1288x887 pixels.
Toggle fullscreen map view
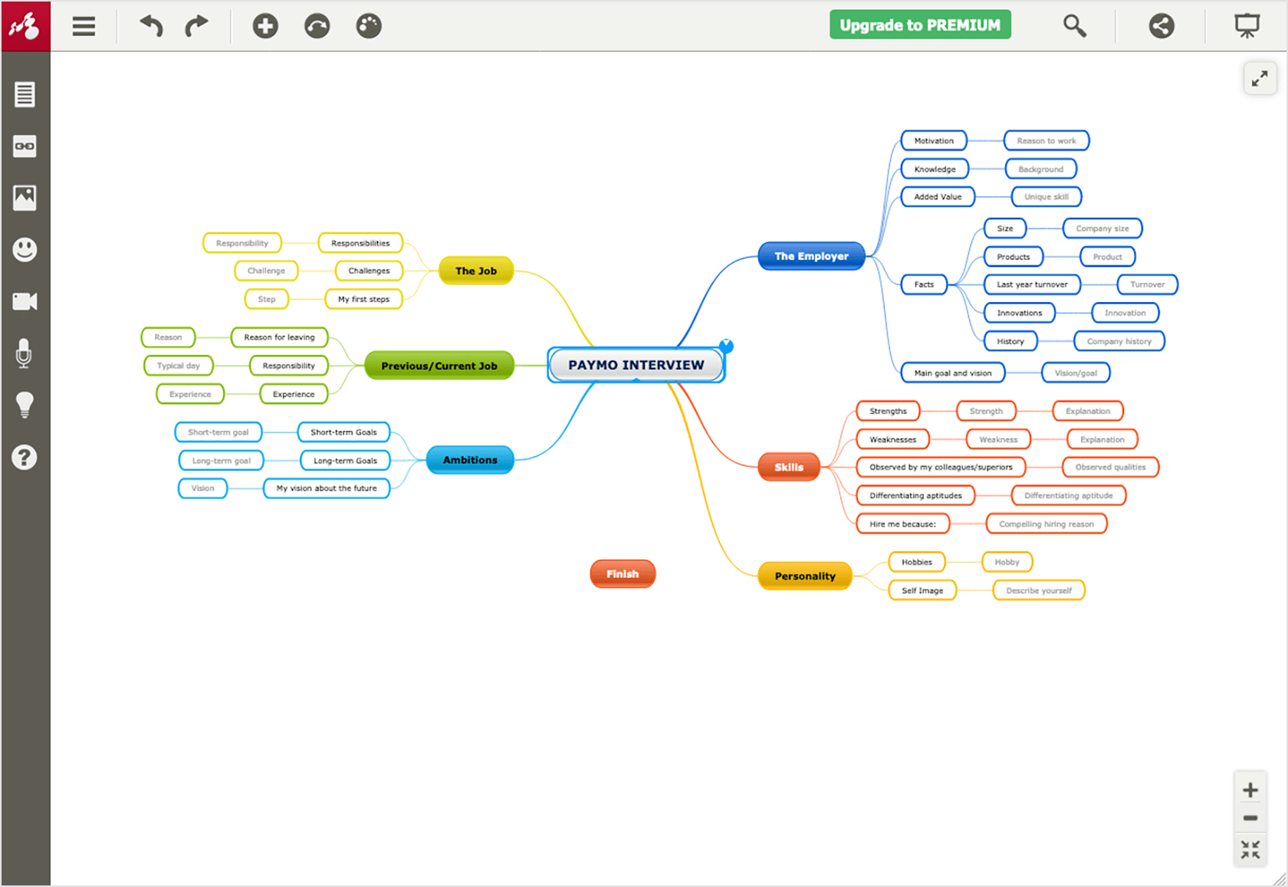point(1260,77)
